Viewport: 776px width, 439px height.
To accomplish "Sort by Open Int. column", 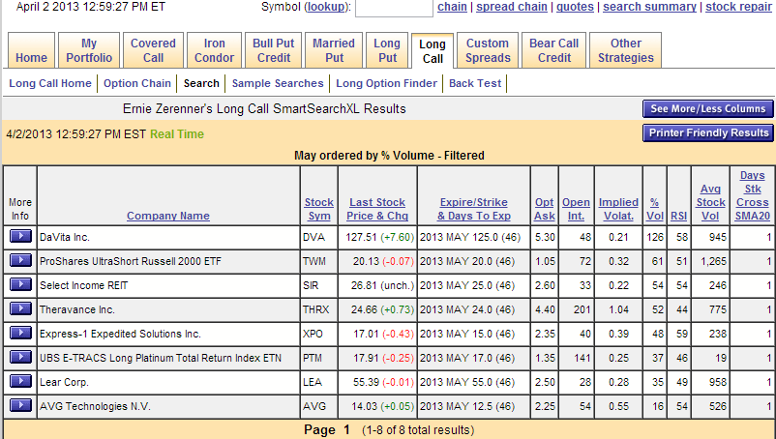I will pyautogui.click(x=576, y=209).
